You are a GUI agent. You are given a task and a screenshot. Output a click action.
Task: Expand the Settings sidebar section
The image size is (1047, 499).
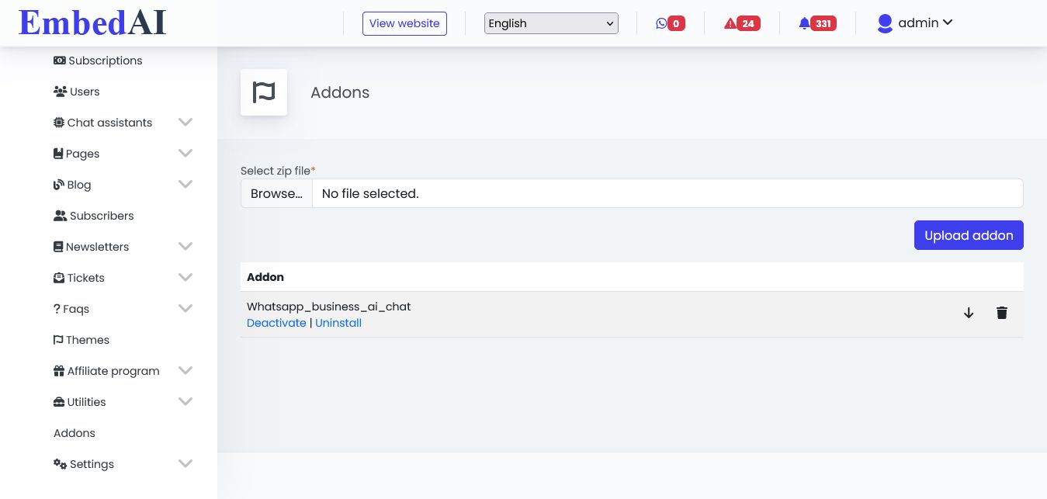pos(185,464)
